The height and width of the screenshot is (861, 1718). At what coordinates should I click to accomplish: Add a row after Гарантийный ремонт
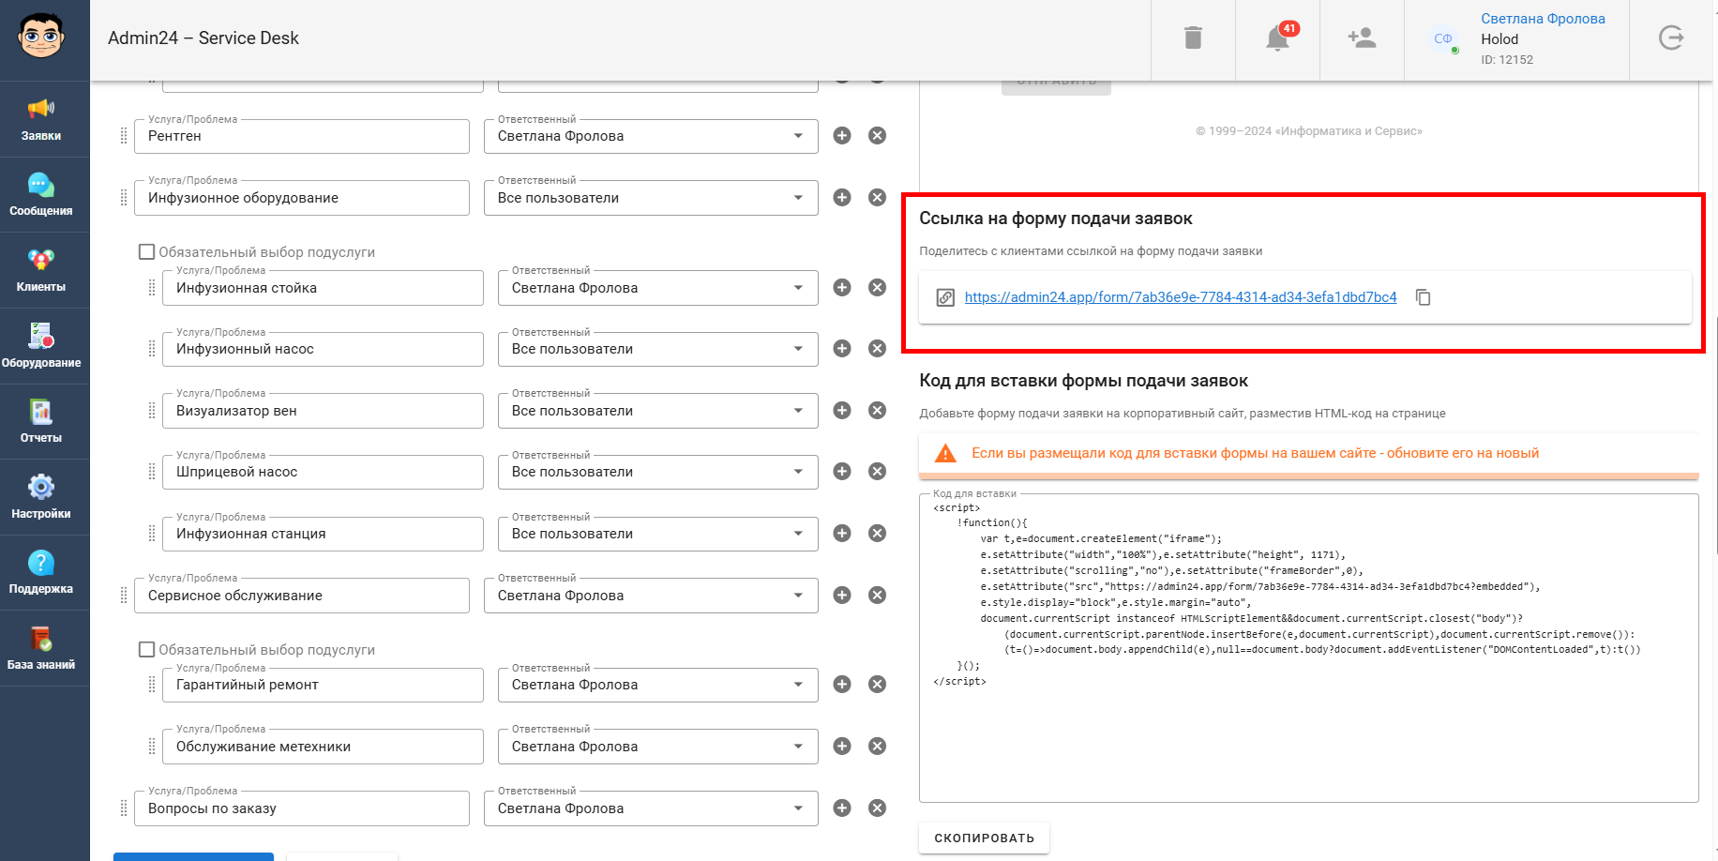(x=842, y=685)
